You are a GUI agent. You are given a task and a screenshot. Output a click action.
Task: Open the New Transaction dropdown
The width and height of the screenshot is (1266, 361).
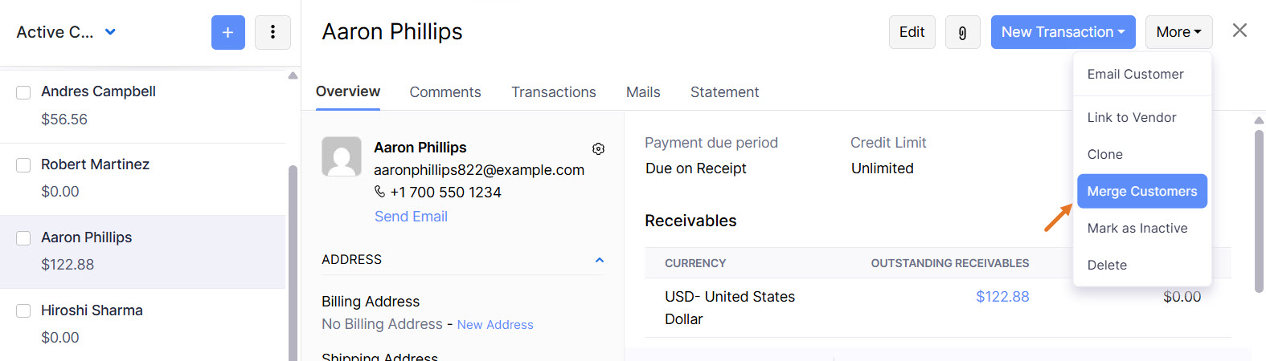pos(1063,32)
